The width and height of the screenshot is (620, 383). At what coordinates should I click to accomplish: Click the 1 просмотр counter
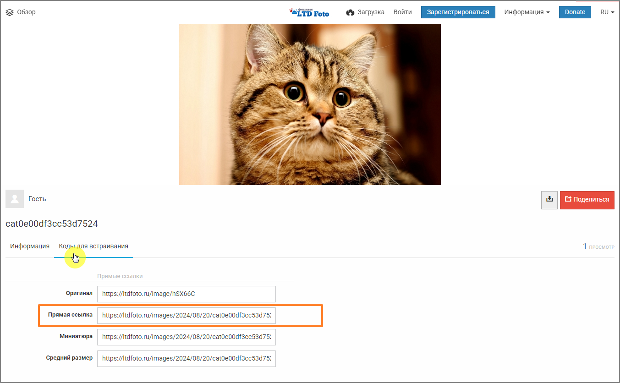pyautogui.click(x=598, y=246)
